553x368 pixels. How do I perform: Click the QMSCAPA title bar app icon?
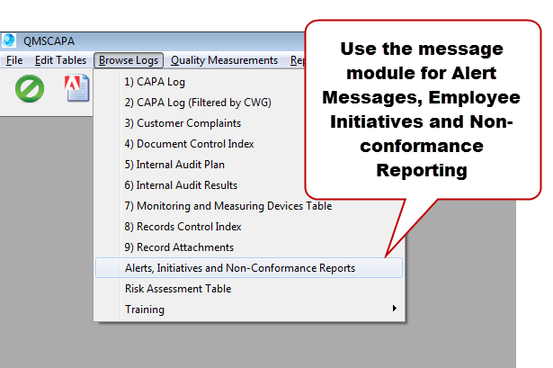(9, 41)
